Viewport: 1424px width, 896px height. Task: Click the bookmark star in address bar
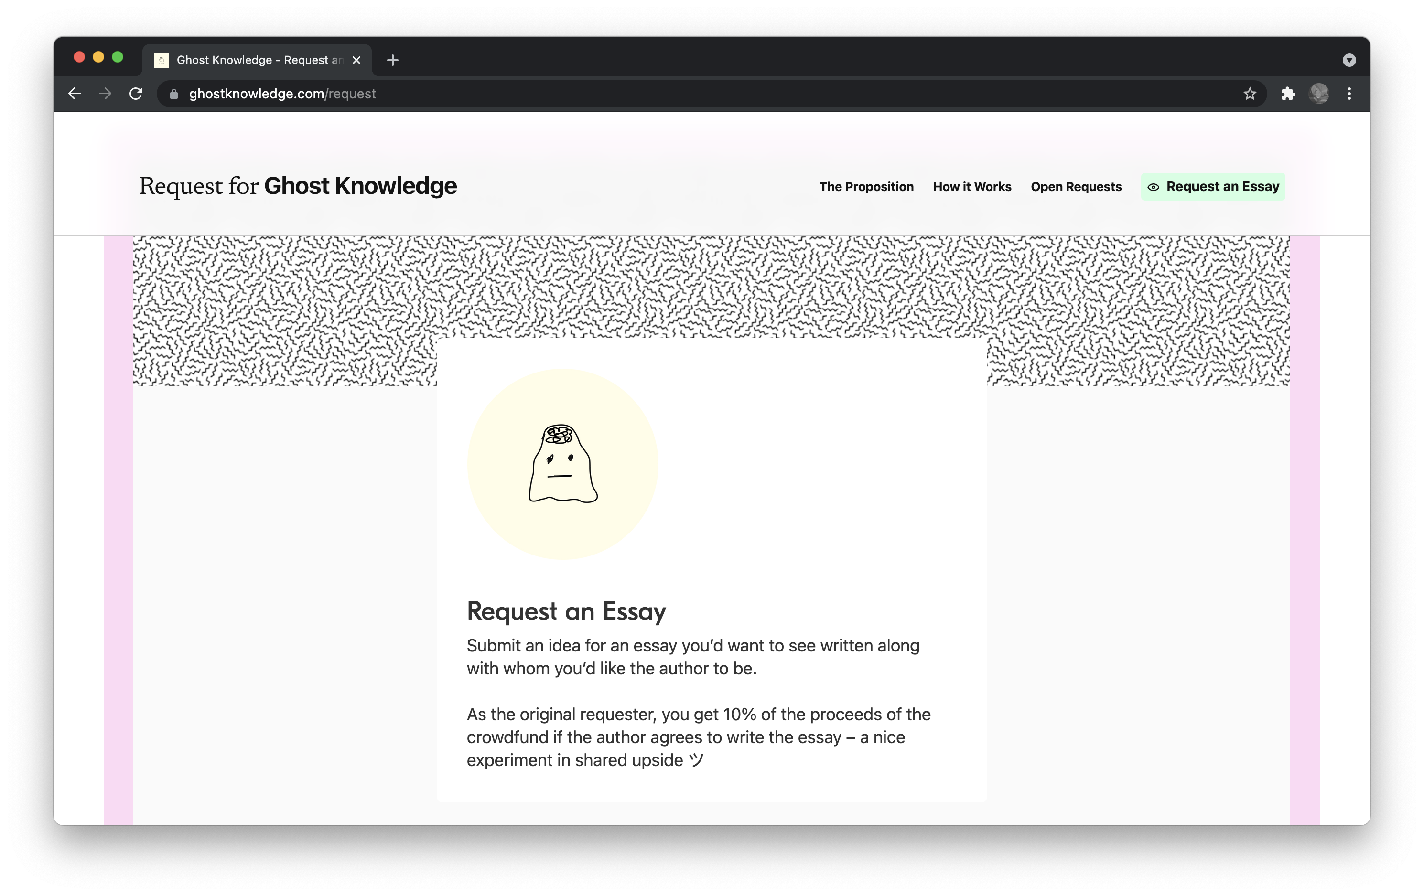[x=1250, y=94]
